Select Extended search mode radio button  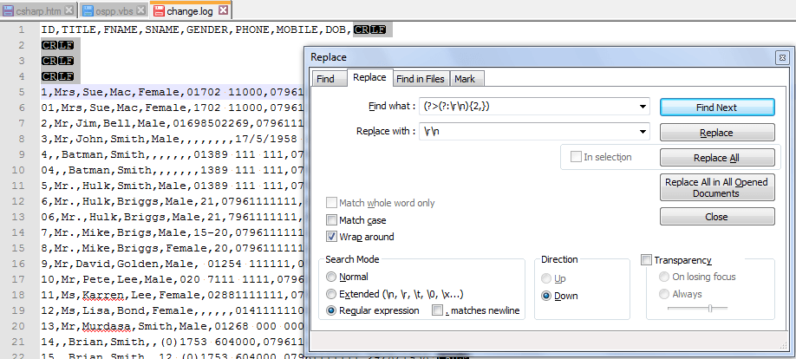[332, 294]
